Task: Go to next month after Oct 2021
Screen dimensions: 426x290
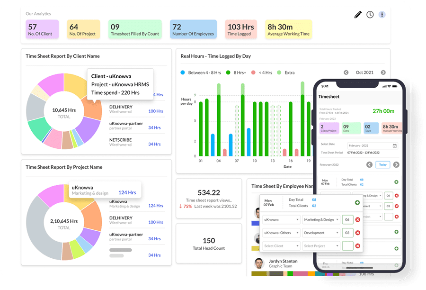Action: click(383, 72)
